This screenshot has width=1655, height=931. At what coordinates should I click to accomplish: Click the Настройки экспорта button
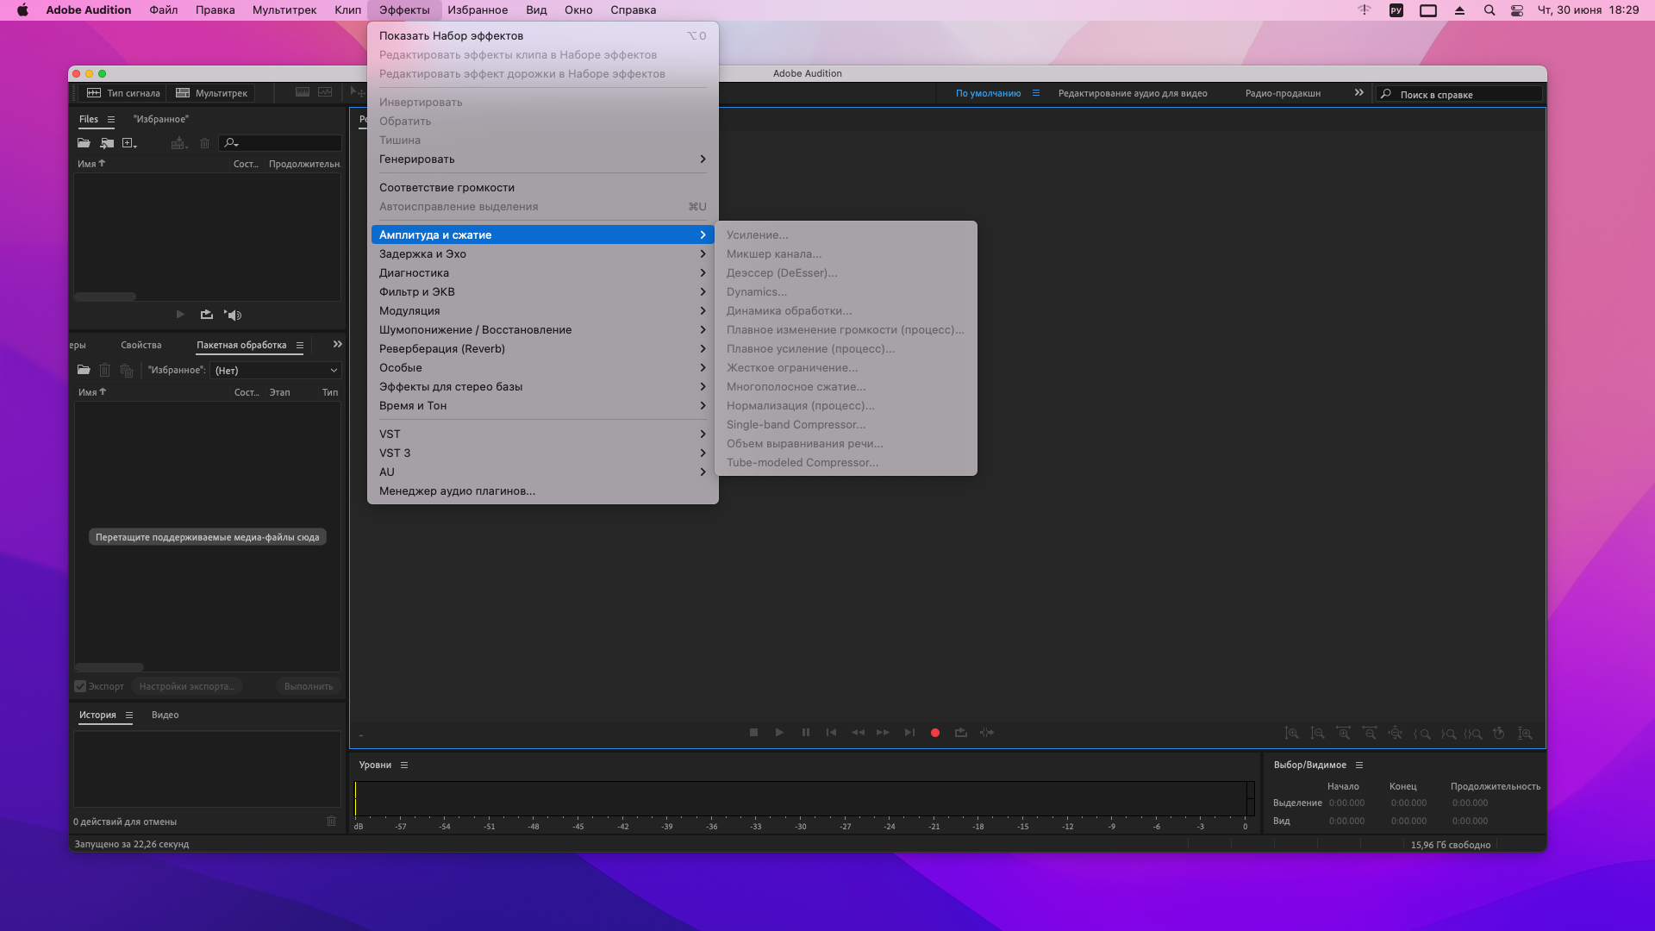pyautogui.click(x=186, y=687)
